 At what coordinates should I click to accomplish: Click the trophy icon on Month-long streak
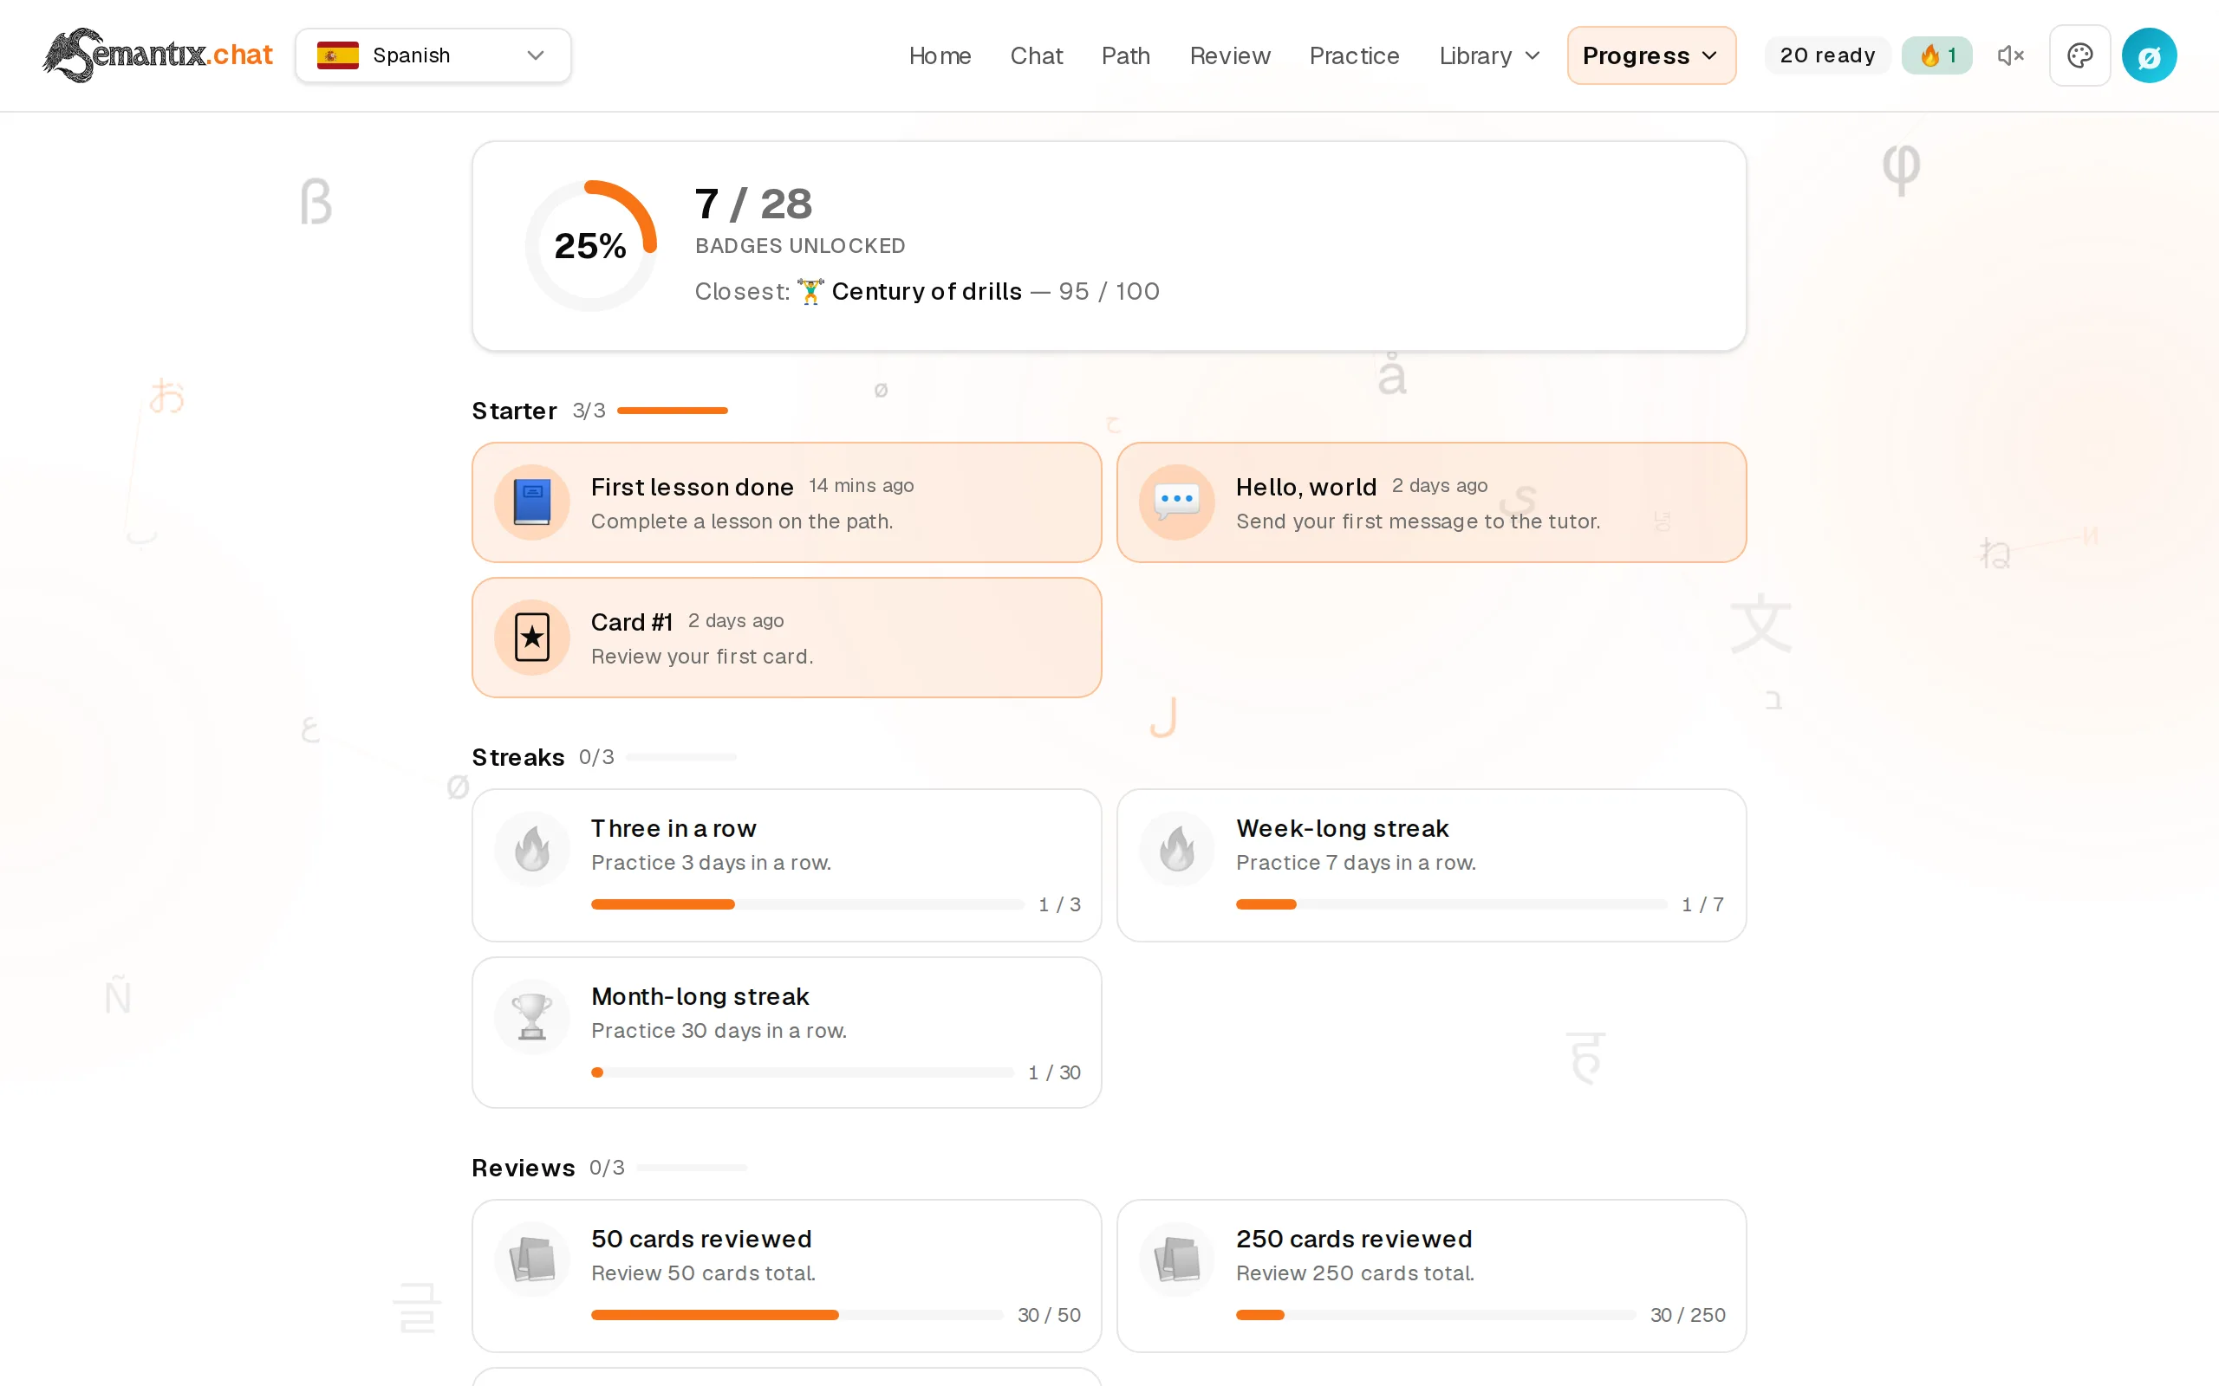[x=532, y=1017]
